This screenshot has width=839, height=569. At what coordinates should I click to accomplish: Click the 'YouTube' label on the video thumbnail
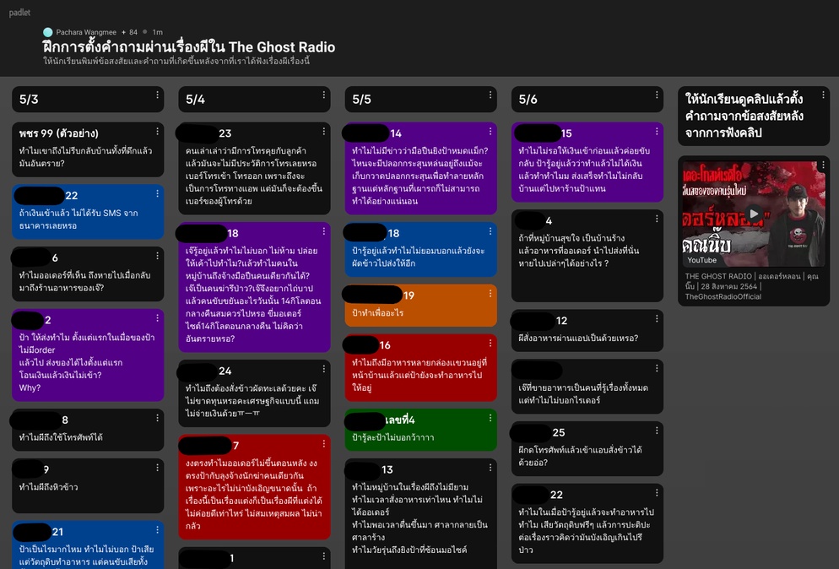[x=702, y=260]
